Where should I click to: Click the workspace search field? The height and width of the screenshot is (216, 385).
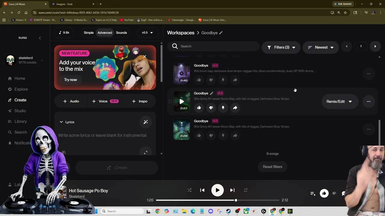214,46
